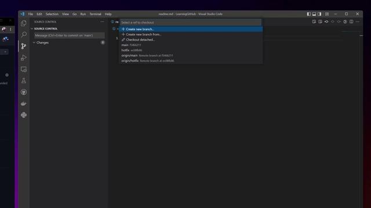This screenshot has height=208, width=371.
Task: Select the 'origin/main' remote branch
Action: coord(191,55)
